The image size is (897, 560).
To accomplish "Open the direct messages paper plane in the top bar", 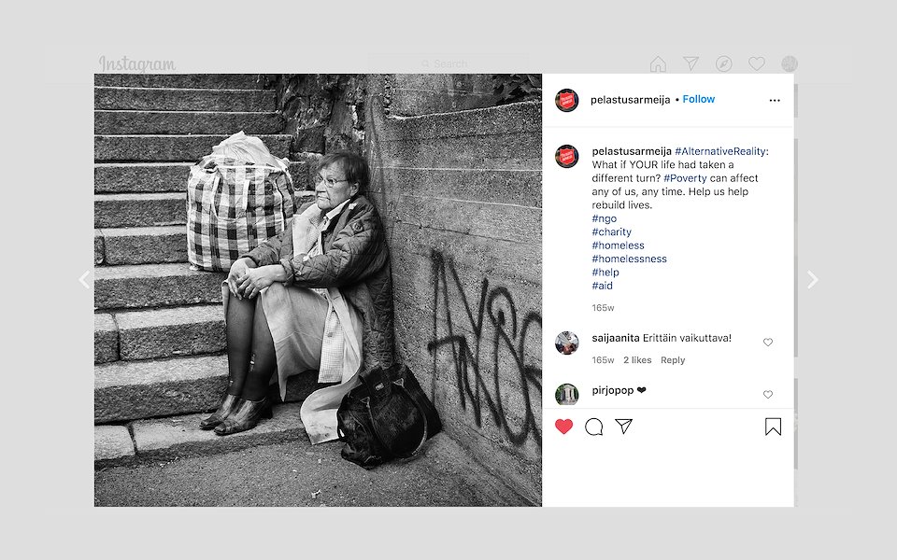I will (691, 63).
